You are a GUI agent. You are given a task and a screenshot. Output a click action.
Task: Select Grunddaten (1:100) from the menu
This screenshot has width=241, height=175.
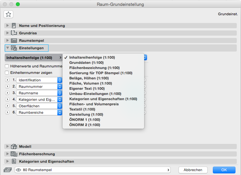pyautogui.click(x=86, y=63)
